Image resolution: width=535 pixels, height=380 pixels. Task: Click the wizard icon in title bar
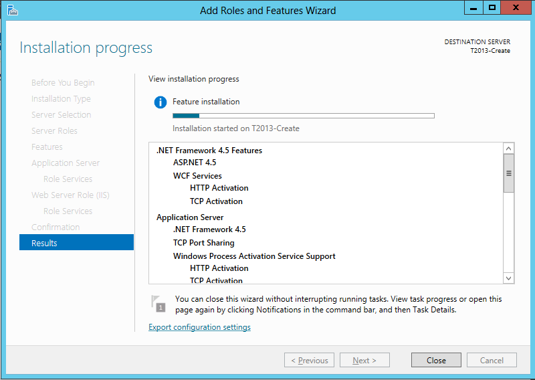(x=12, y=10)
